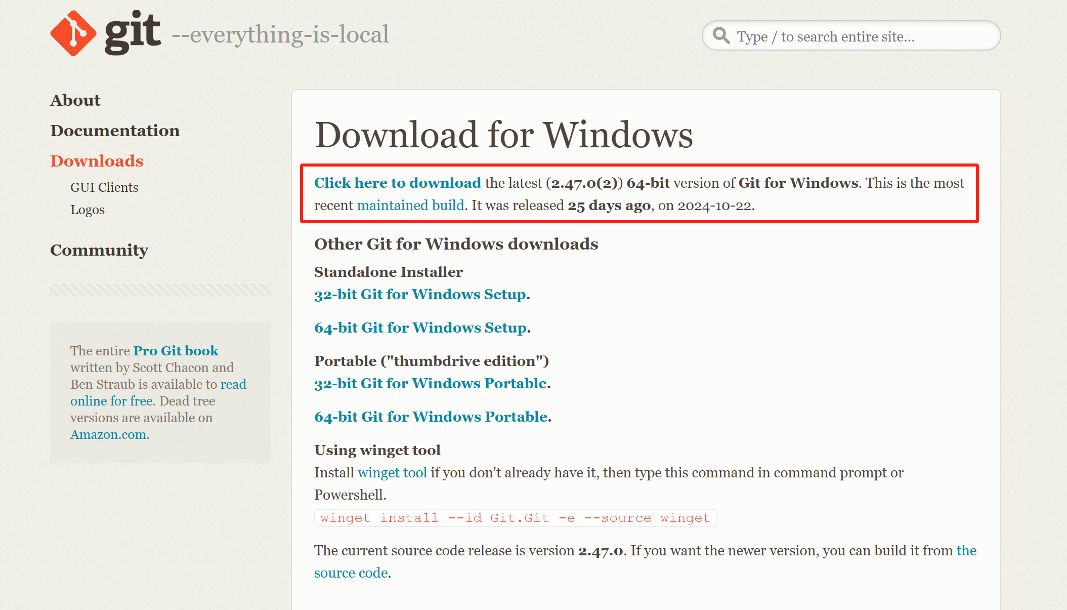The width and height of the screenshot is (1067, 610).
Task: Click the Git diamond logo icon
Action: tap(73, 33)
